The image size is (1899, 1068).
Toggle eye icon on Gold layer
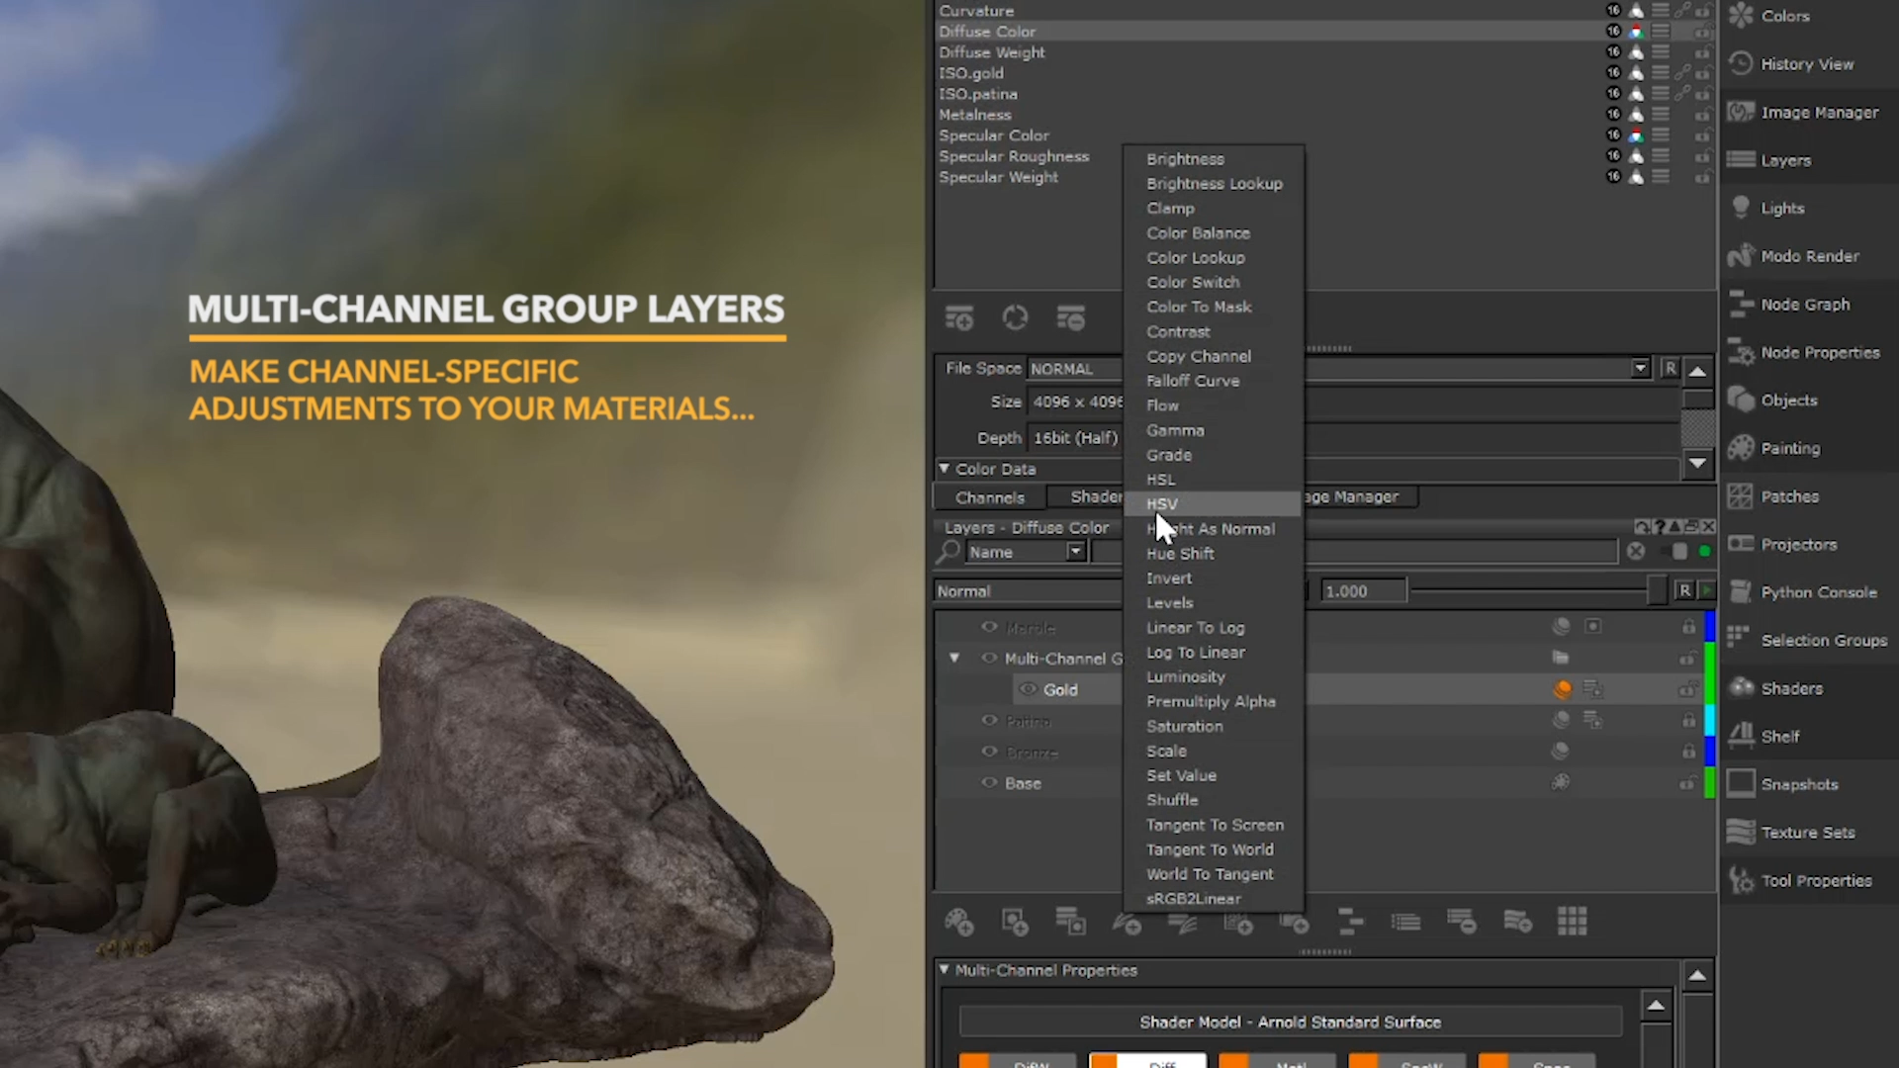click(1028, 689)
